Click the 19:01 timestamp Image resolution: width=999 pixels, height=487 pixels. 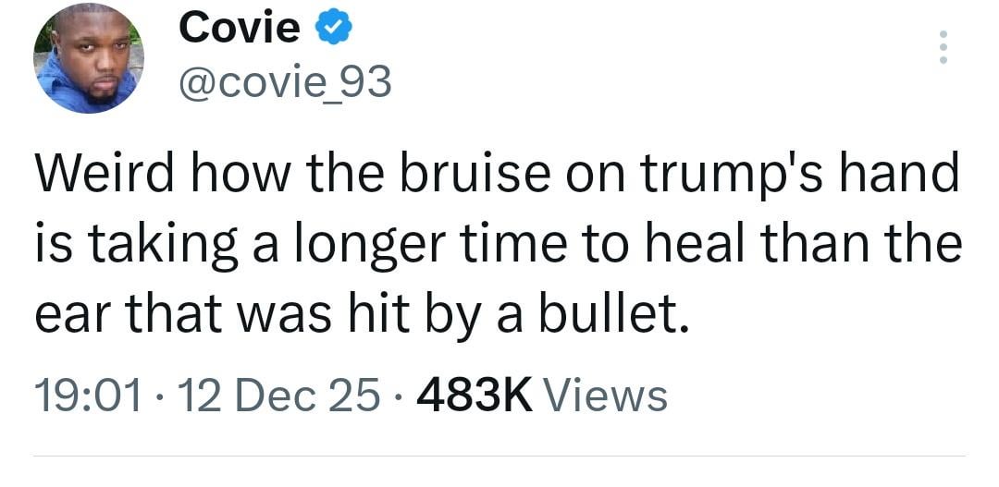click(88, 396)
